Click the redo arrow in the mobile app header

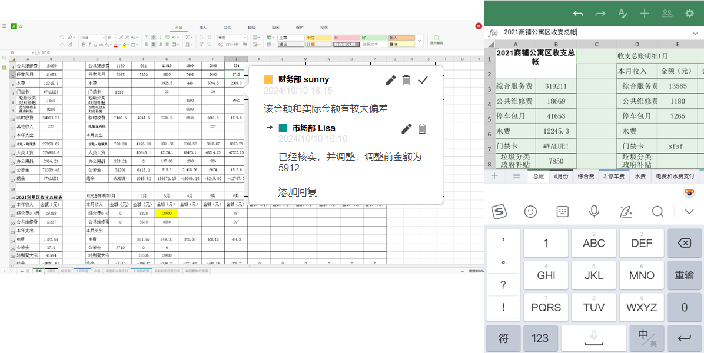point(600,14)
